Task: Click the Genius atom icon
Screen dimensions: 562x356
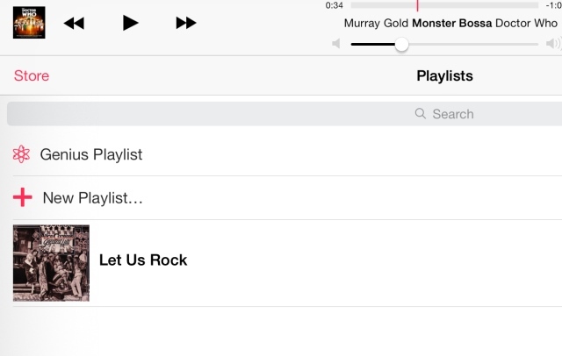Action: coord(21,154)
